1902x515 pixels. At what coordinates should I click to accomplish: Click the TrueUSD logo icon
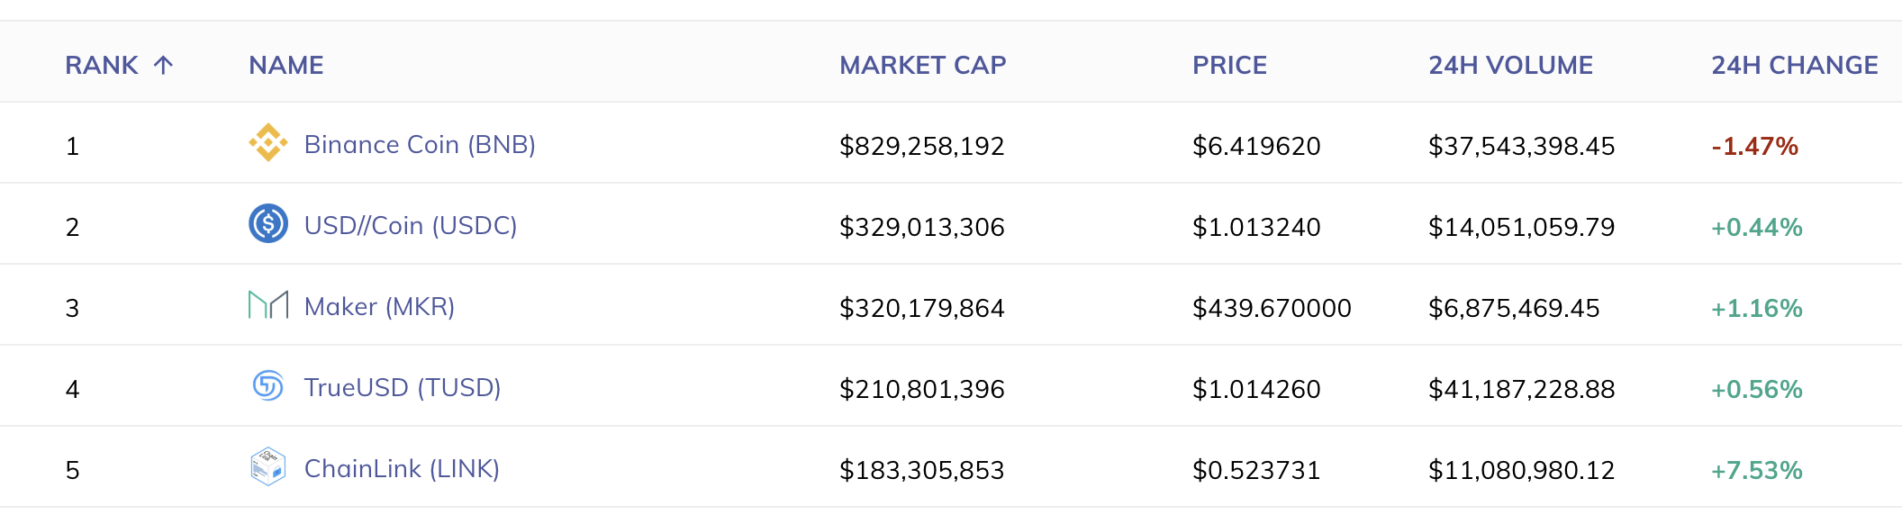(268, 386)
